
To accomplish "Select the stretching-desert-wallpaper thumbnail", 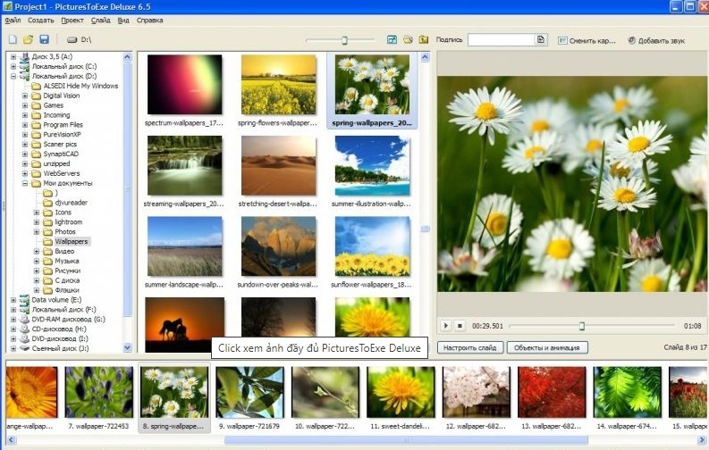I will pyautogui.click(x=279, y=166).
